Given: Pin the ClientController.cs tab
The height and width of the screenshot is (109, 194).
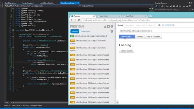Looking at the screenshot, I should point(76,3).
